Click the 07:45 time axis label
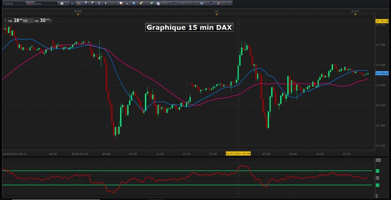This screenshot has height=200, width=391. tap(133, 154)
